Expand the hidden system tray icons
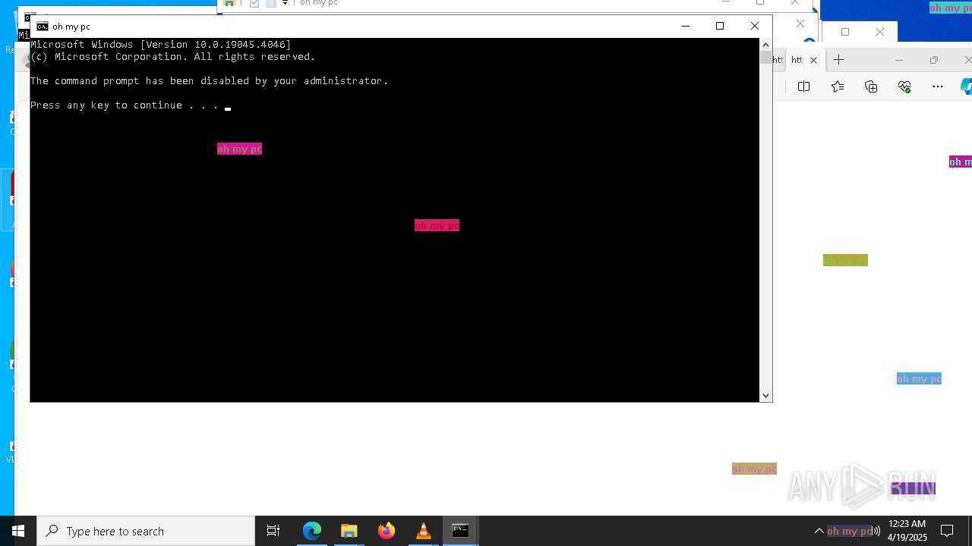The image size is (972, 546). point(819,531)
